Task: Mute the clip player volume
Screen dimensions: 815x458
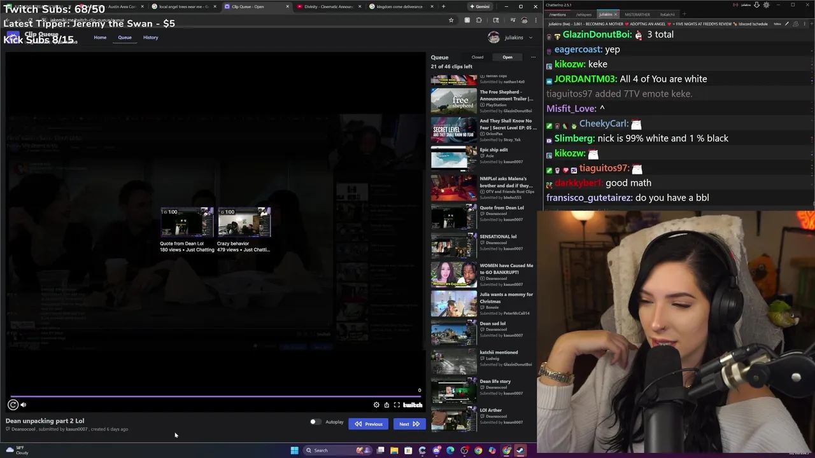Action: coord(24,405)
